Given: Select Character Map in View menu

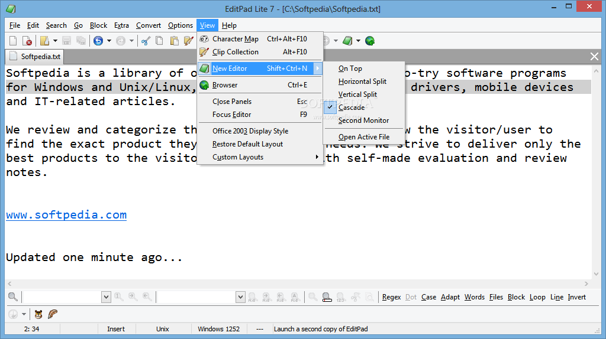Looking at the screenshot, I should tap(260, 39).
